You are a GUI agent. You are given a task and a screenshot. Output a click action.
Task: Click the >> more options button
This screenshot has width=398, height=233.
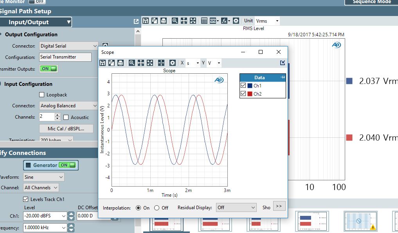tap(279, 206)
